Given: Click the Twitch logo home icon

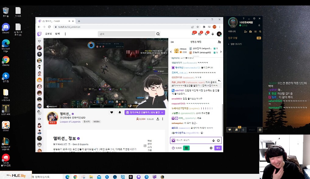Looking at the screenshot, I should pos(40,34).
